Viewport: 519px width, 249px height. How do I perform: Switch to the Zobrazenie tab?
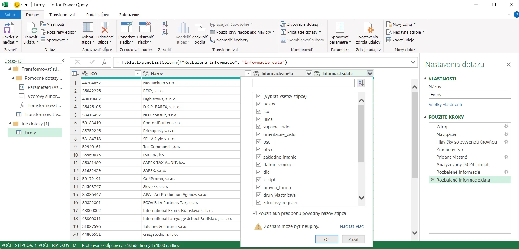(129, 15)
